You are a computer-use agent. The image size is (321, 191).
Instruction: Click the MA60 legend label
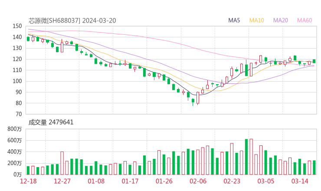305,20
